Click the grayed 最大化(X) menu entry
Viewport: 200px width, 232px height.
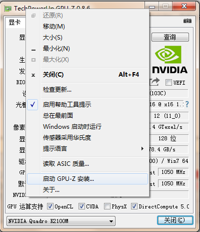tap(87, 60)
